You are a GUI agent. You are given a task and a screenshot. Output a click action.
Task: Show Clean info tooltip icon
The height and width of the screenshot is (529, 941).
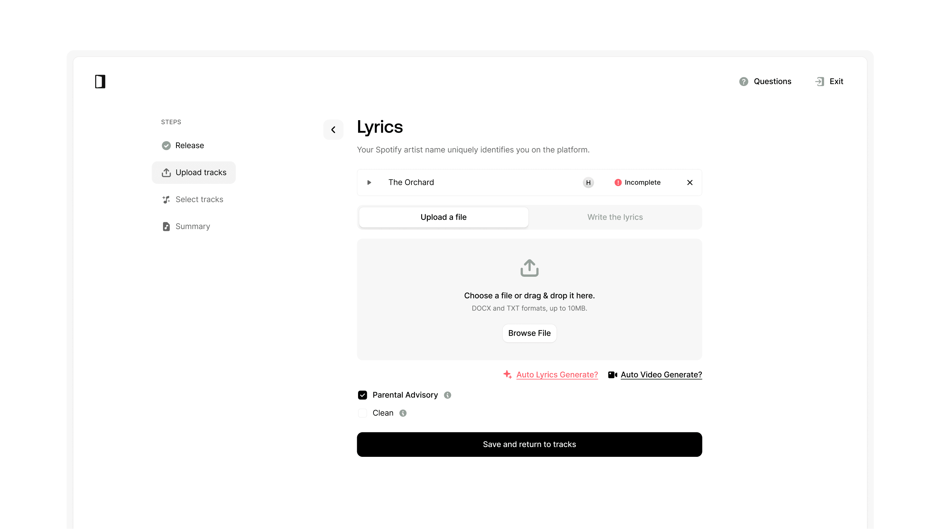click(403, 413)
